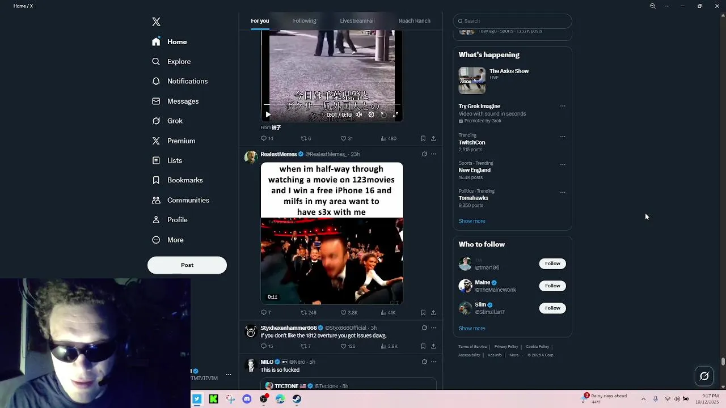Image resolution: width=726 pixels, height=408 pixels.
Task: Open Lists in the sidebar
Action: pyautogui.click(x=167, y=160)
